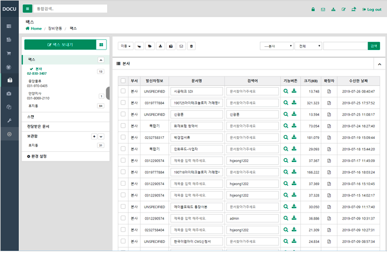
Task: Sort by 수신한 날짜 column header
Action: pyautogui.click(x=358, y=81)
